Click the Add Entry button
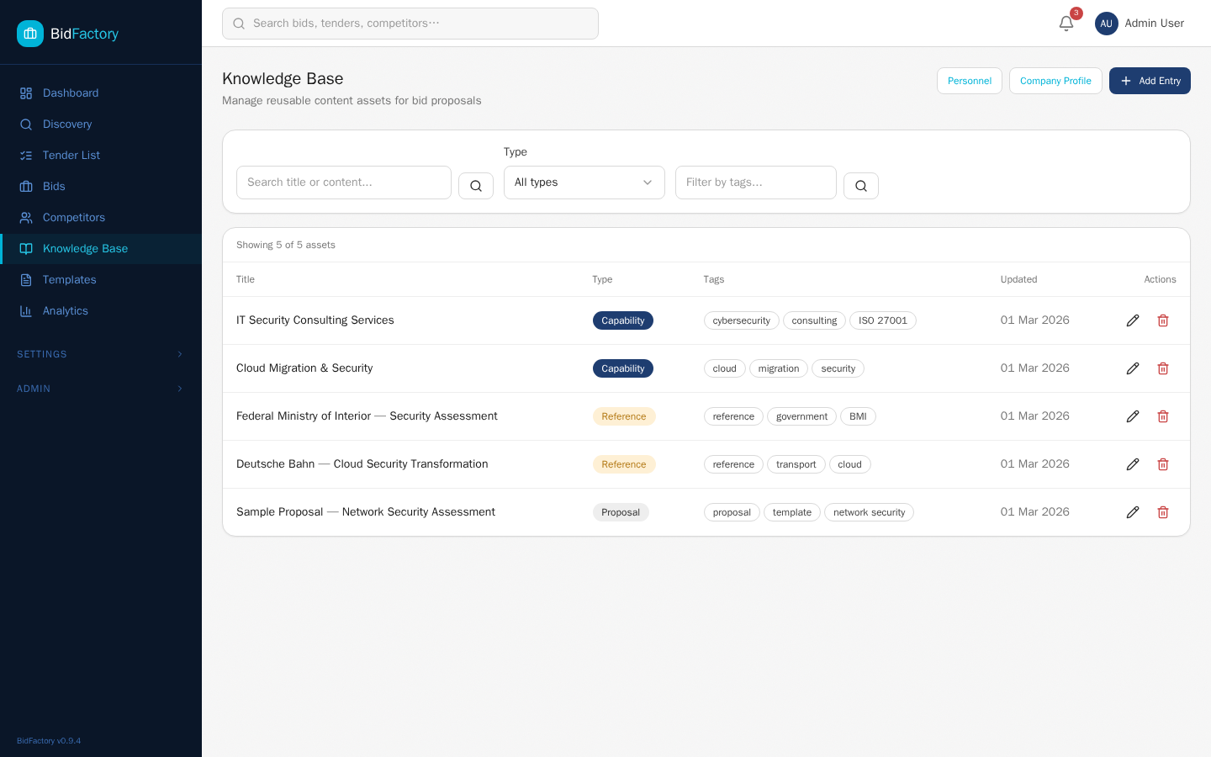1211x757 pixels. coord(1150,81)
